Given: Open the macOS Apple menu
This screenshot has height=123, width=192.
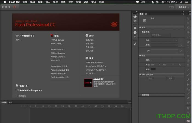Looking at the screenshot, I should [x=5, y=2].
